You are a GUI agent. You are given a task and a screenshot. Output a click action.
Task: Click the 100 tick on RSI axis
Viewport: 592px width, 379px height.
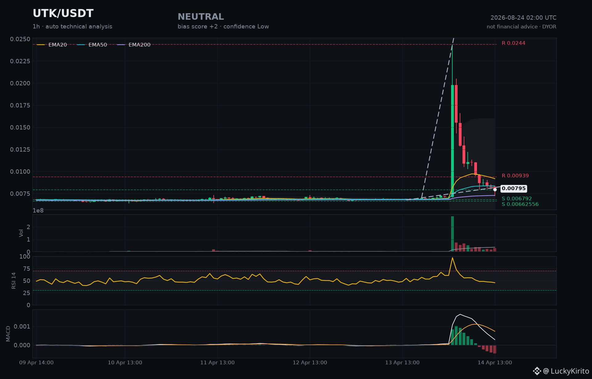pos(25,257)
